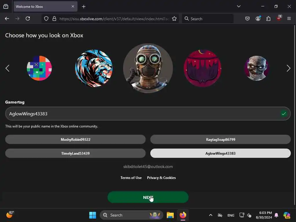Bookmark this page with star icon
The height and width of the screenshot is (222, 296).
point(174,19)
